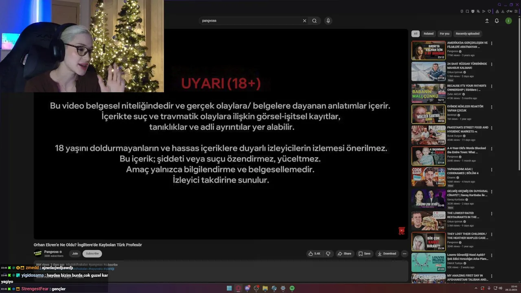This screenshot has width=521, height=293.
Task: Open Gelmiş Geçmiş En Duygusal Cinayet video title
Action: point(467,193)
